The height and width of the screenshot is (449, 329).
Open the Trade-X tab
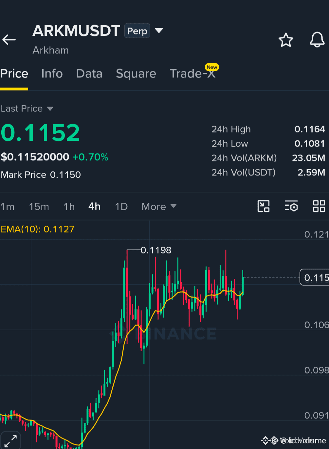click(x=193, y=73)
